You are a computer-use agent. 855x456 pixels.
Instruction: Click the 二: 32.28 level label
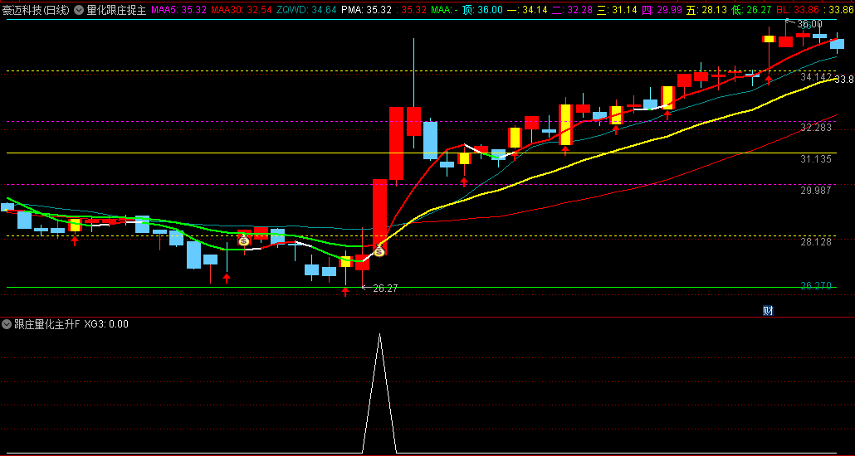click(x=572, y=9)
